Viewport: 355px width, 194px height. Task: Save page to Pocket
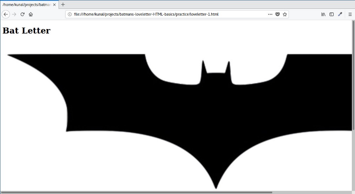click(x=278, y=14)
